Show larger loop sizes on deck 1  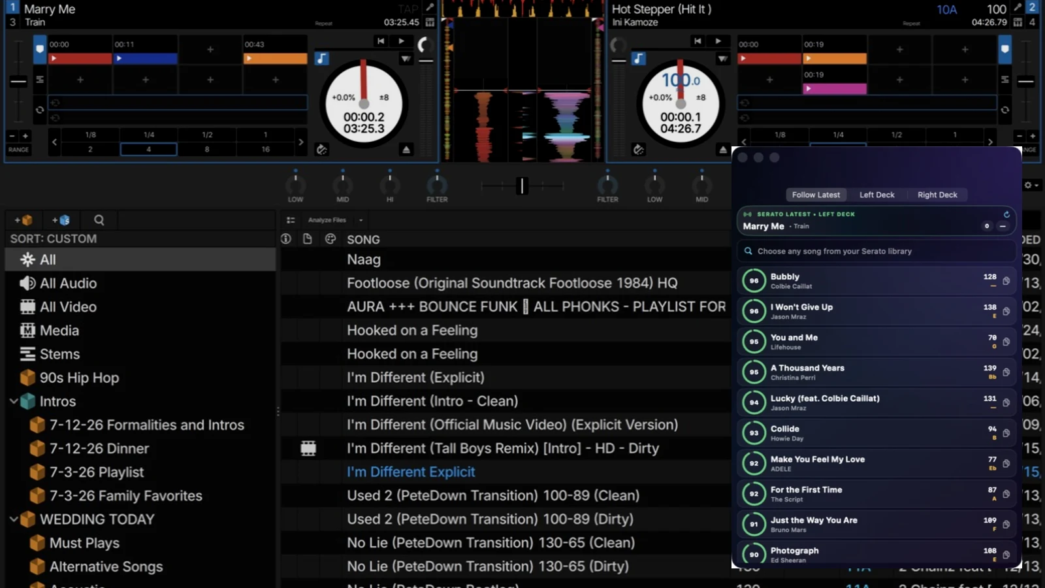[300, 142]
